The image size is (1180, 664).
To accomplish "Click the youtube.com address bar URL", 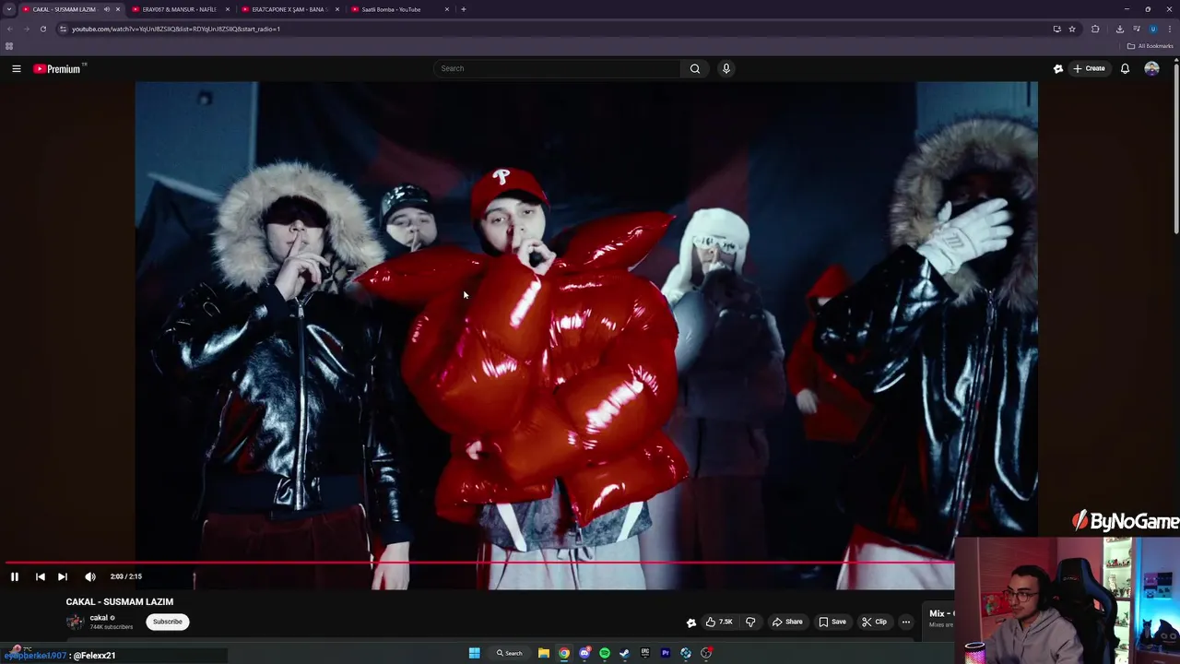I will [x=176, y=29].
